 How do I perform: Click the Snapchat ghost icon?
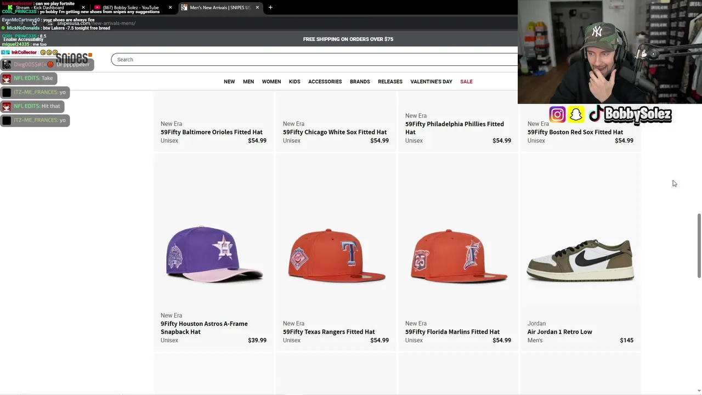576,115
